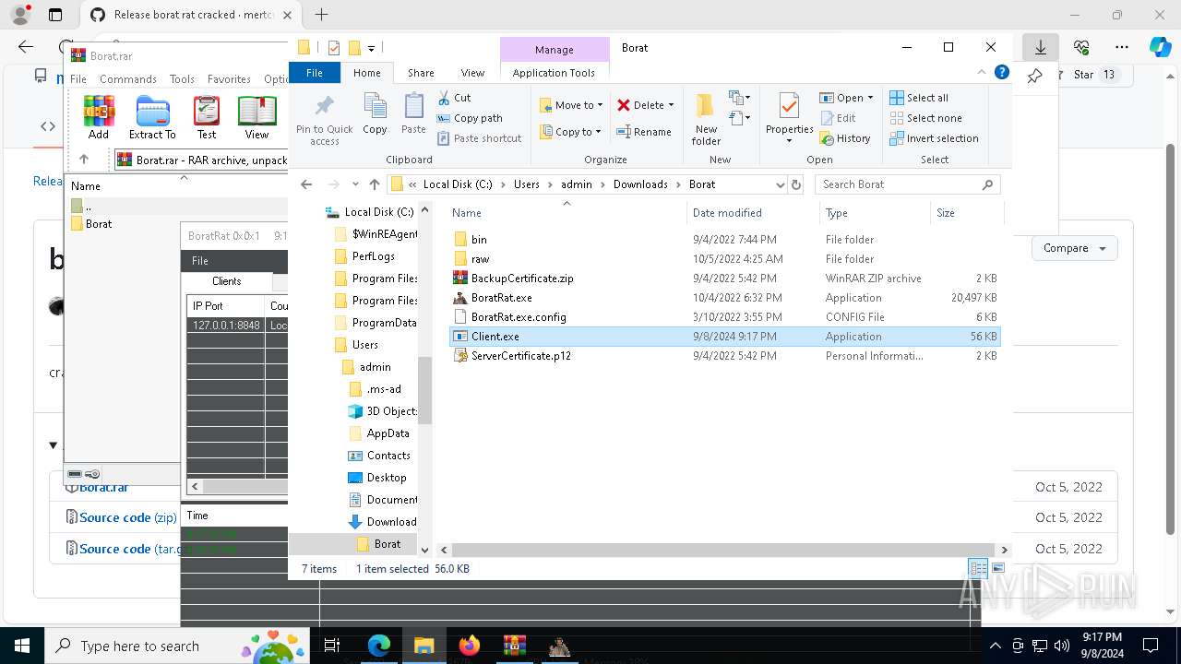The height and width of the screenshot is (664, 1181).
Task: Click Copy path in ribbon
Action: (470, 118)
